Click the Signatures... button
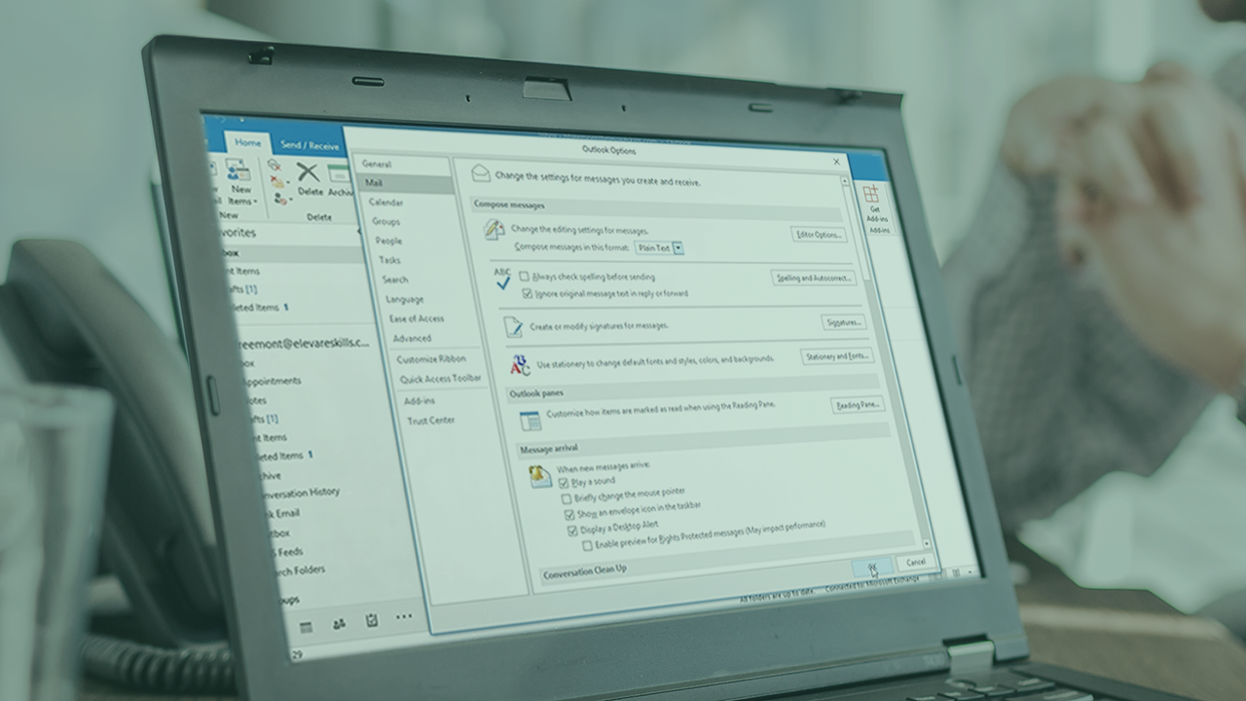 843,322
